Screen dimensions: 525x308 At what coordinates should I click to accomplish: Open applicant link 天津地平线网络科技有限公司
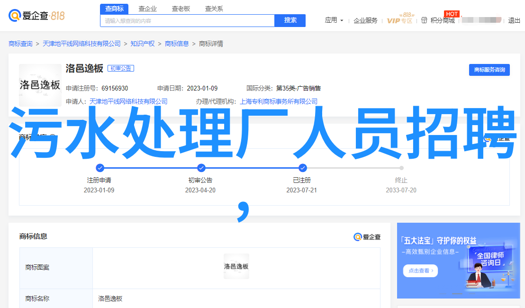tap(128, 101)
